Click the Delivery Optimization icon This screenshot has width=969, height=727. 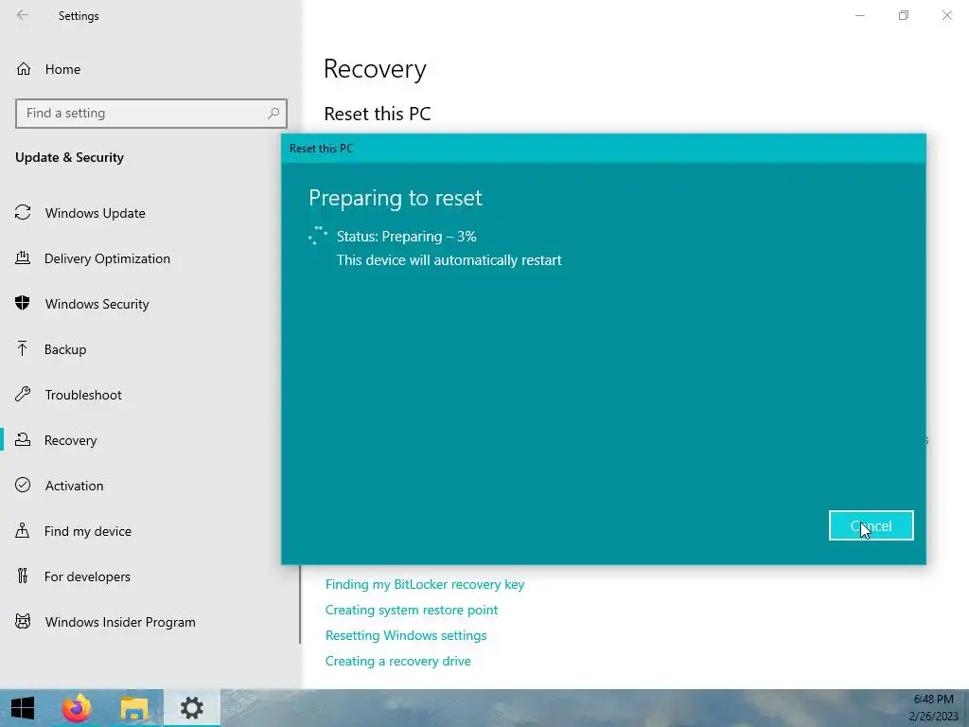23,258
